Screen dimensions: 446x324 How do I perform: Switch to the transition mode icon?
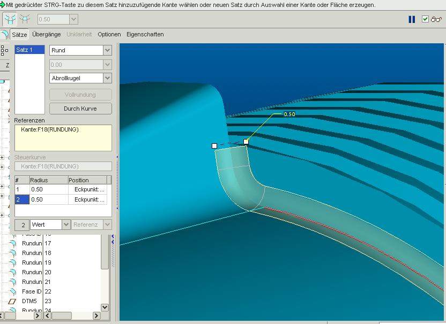(25, 19)
